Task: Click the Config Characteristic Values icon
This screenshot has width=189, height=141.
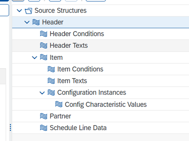Action: (x=59, y=105)
